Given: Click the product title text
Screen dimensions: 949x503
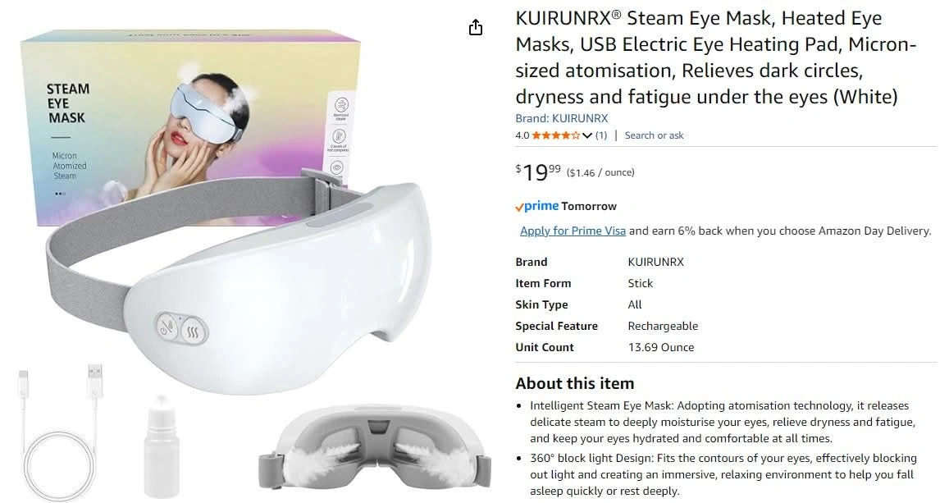Looking at the screenshot, I should coord(716,57).
